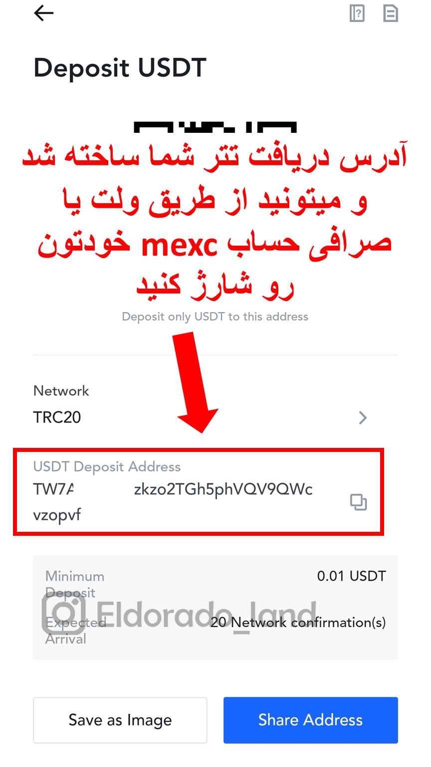Tap the vzopvf address ending line
Image resolution: width=431 pixels, height=767 pixels.
[x=57, y=515]
